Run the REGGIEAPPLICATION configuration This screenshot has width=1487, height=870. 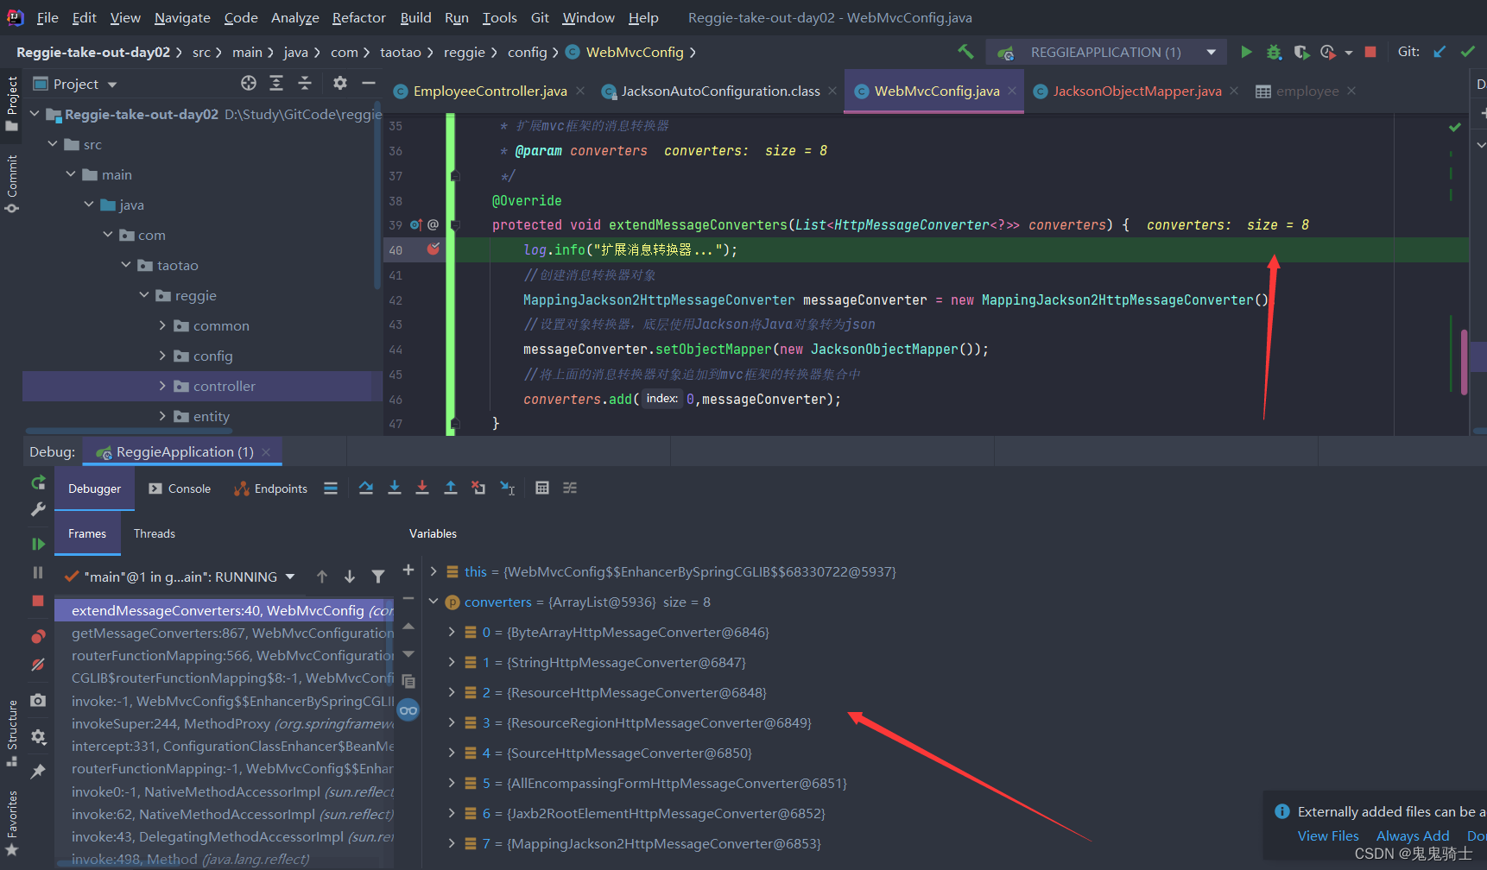pos(1246,52)
